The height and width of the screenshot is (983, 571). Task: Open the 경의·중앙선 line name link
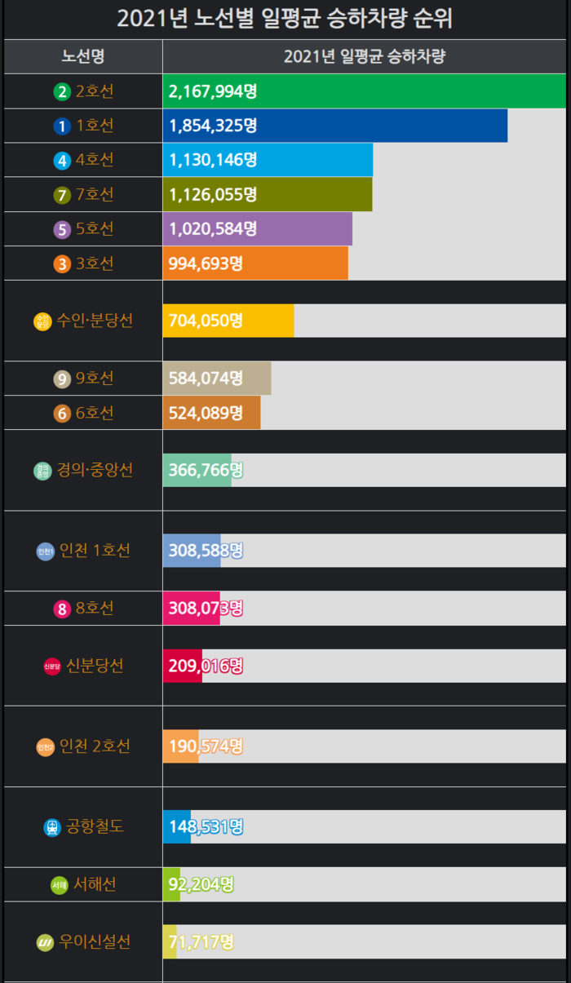tap(95, 470)
